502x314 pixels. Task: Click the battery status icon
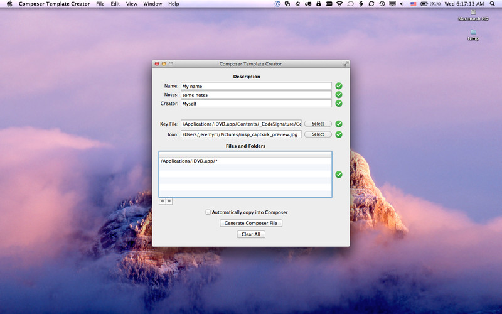[424, 4]
